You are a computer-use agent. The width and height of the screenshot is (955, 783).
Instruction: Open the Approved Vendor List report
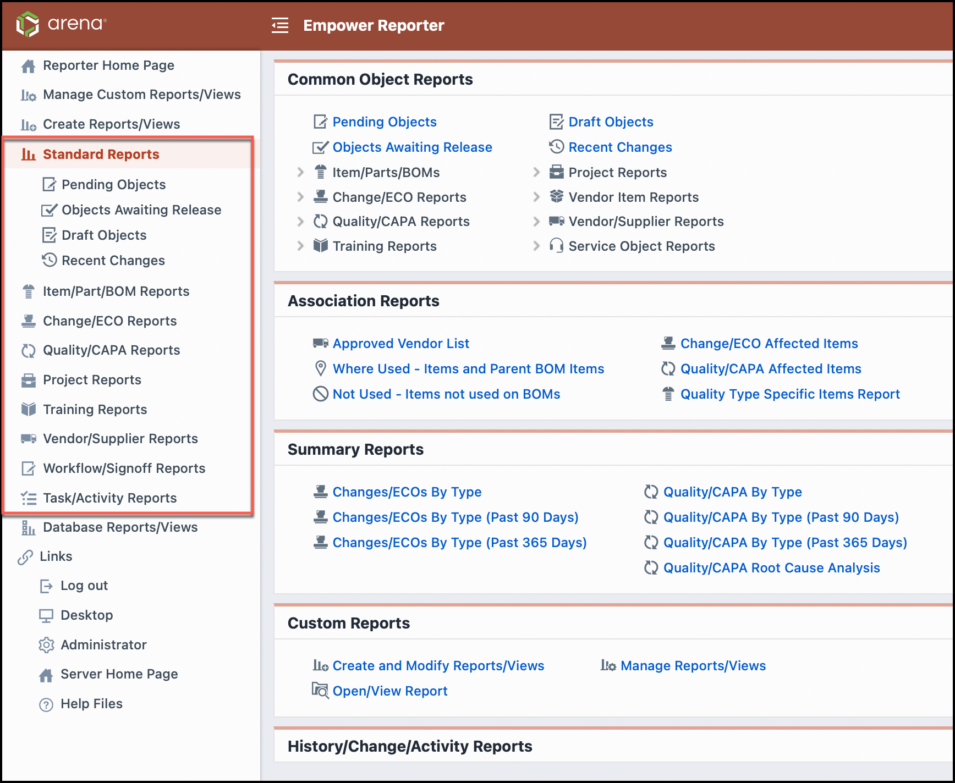[400, 344]
